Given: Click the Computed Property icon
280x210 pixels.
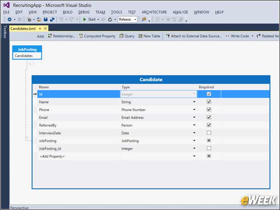Looking at the screenshot, I should [81, 36].
